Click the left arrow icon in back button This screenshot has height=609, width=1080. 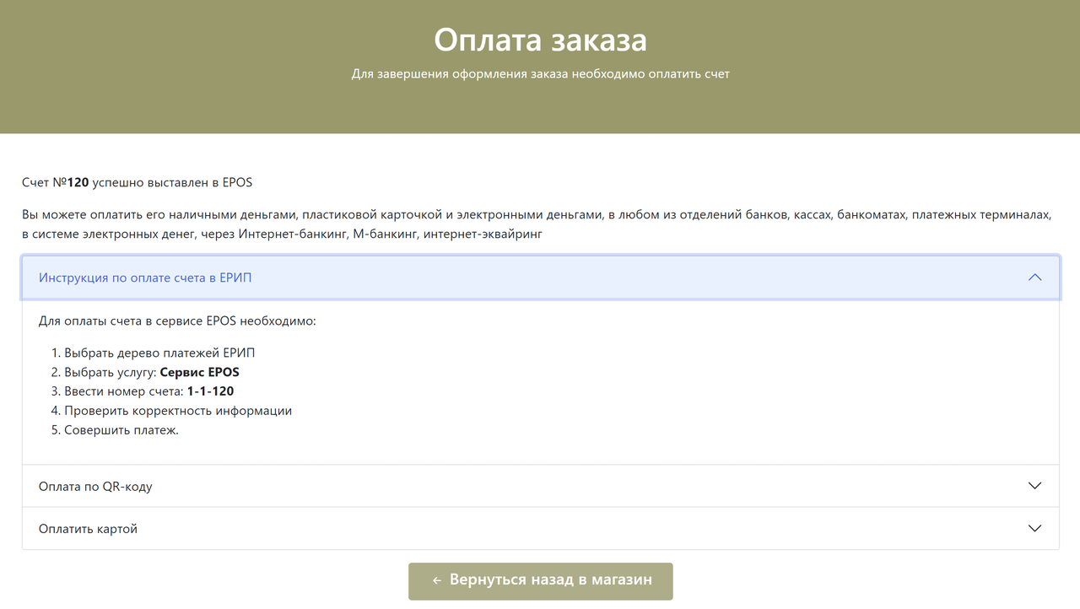point(437,580)
